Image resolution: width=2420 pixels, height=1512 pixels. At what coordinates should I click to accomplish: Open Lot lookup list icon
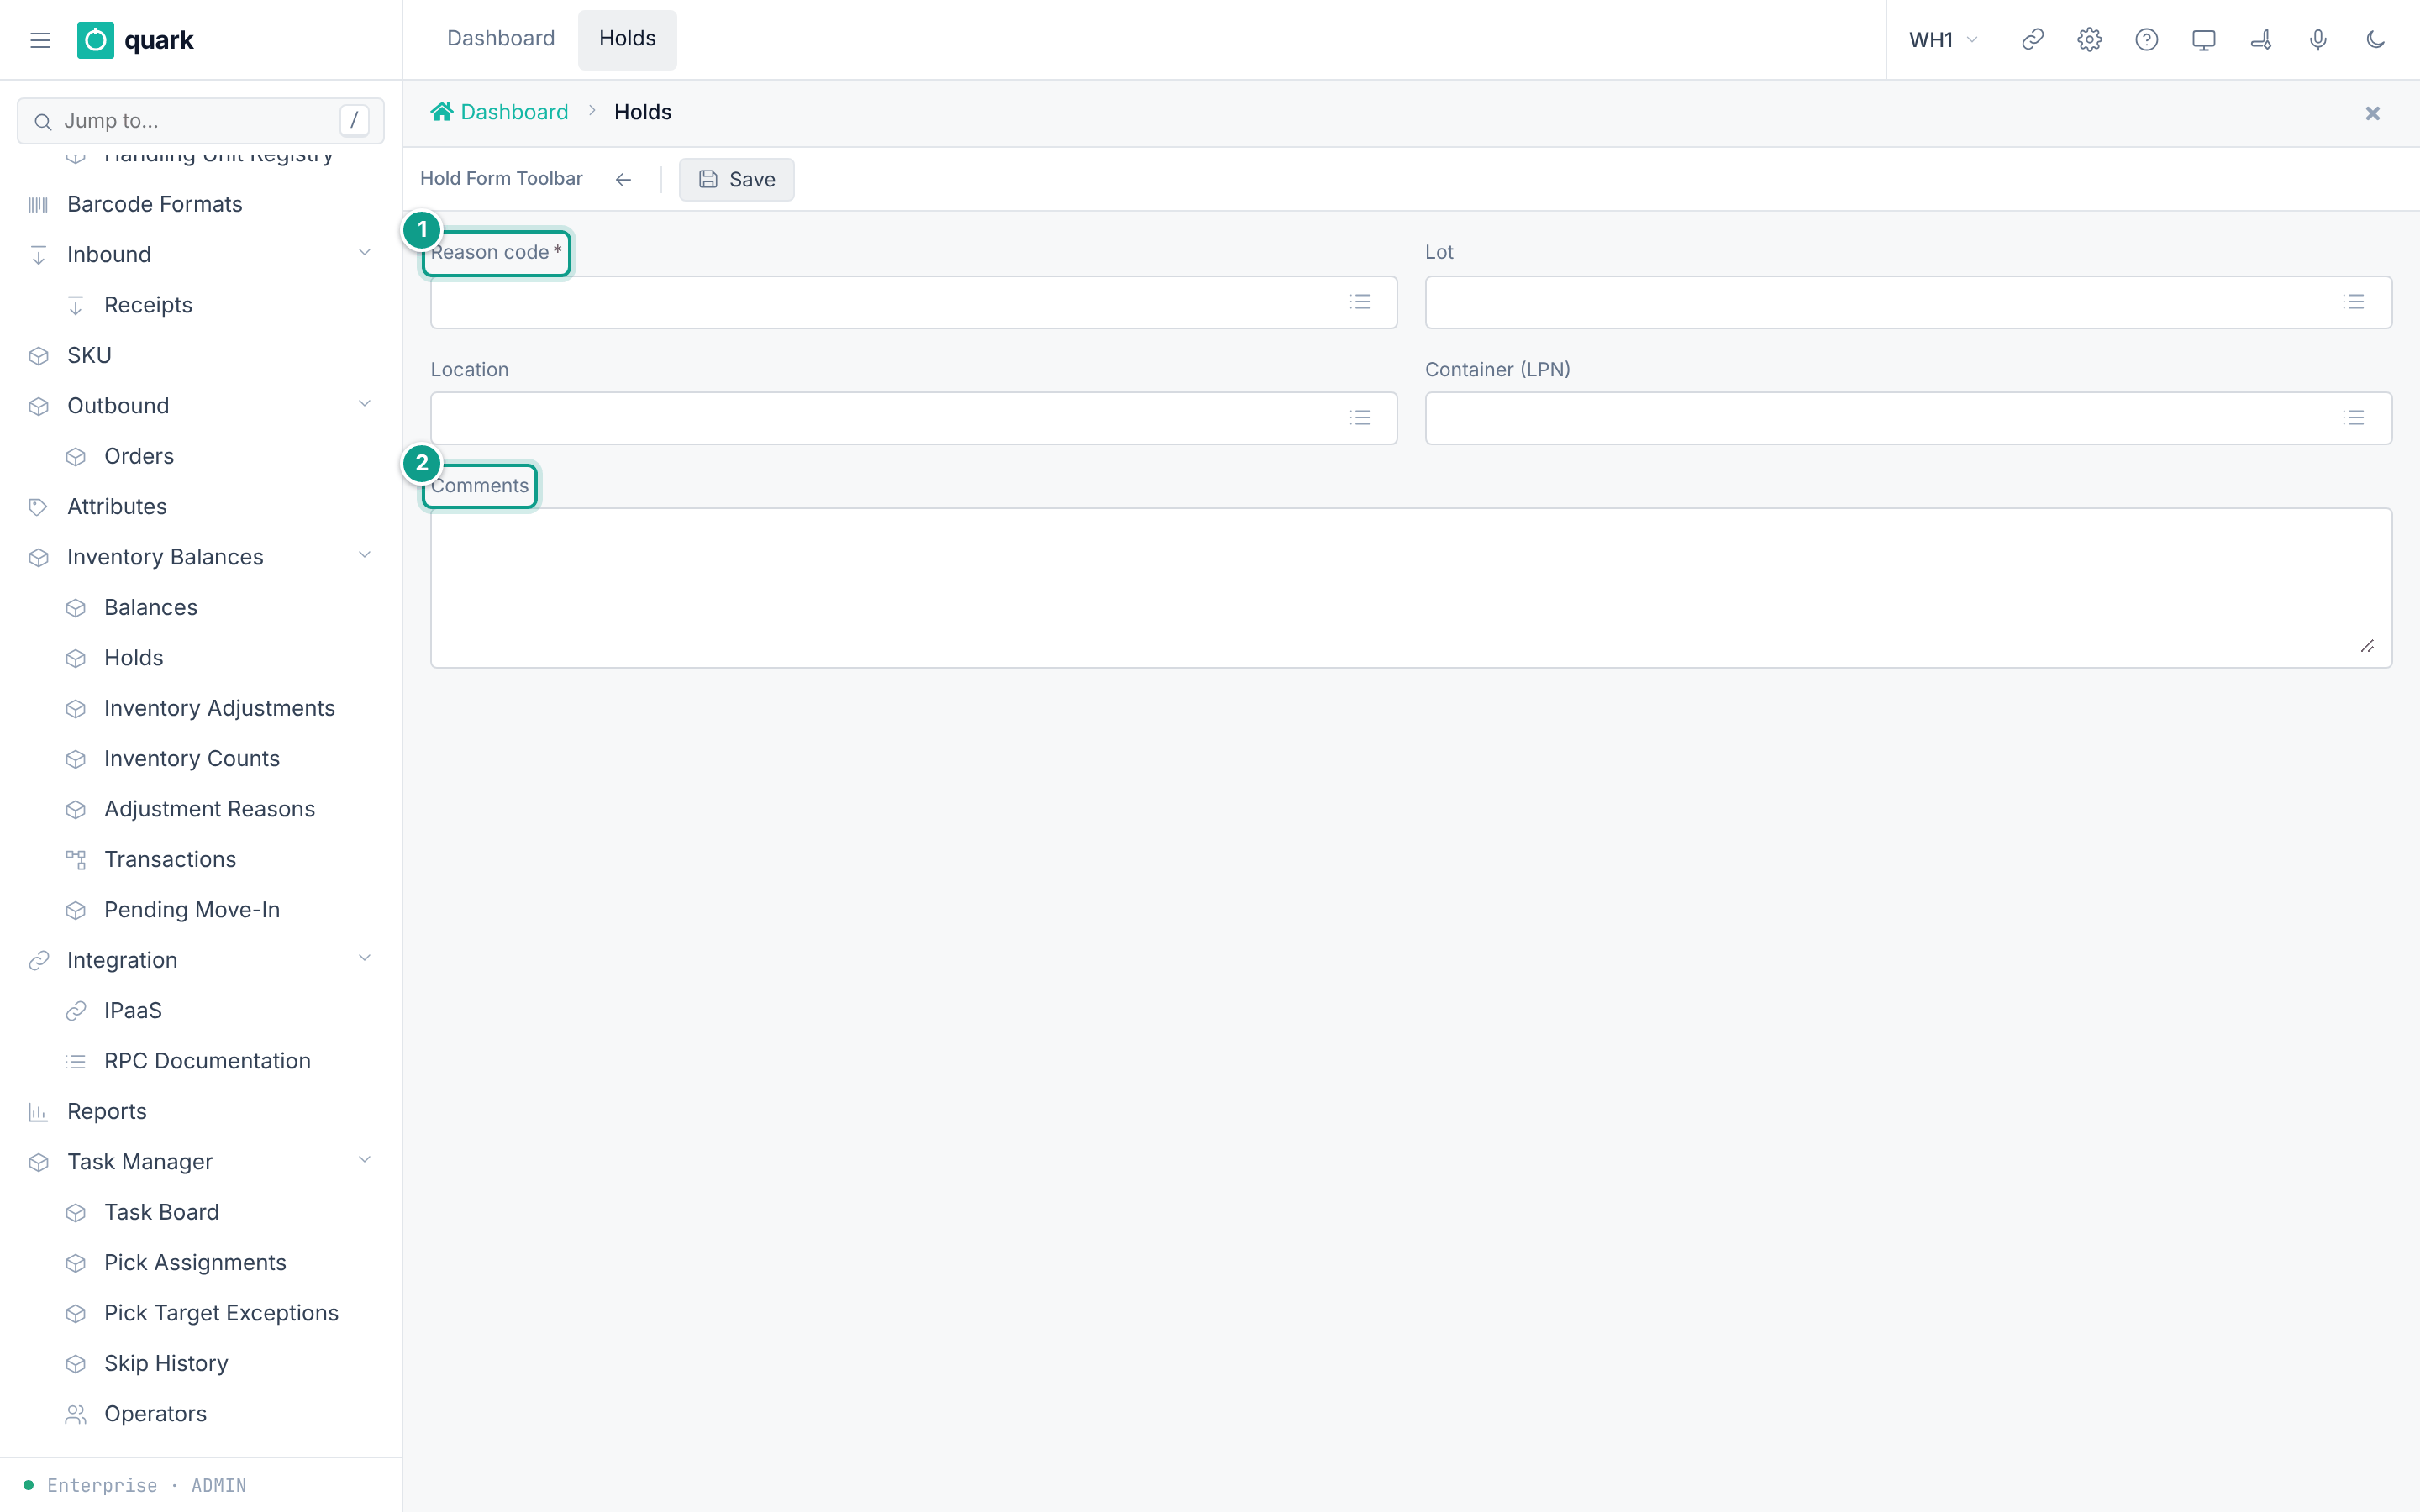[2353, 302]
